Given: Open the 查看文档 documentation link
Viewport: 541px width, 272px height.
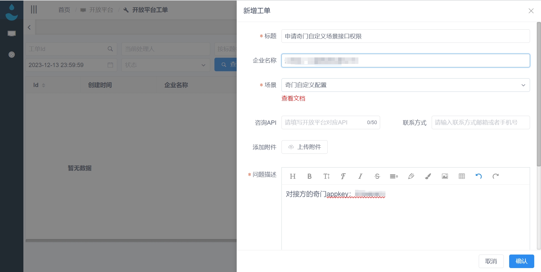Looking at the screenshot, I should 293,98.
